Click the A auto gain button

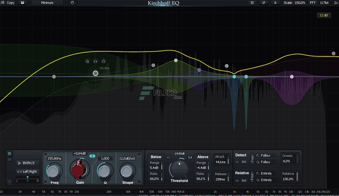tap(275, 2)
